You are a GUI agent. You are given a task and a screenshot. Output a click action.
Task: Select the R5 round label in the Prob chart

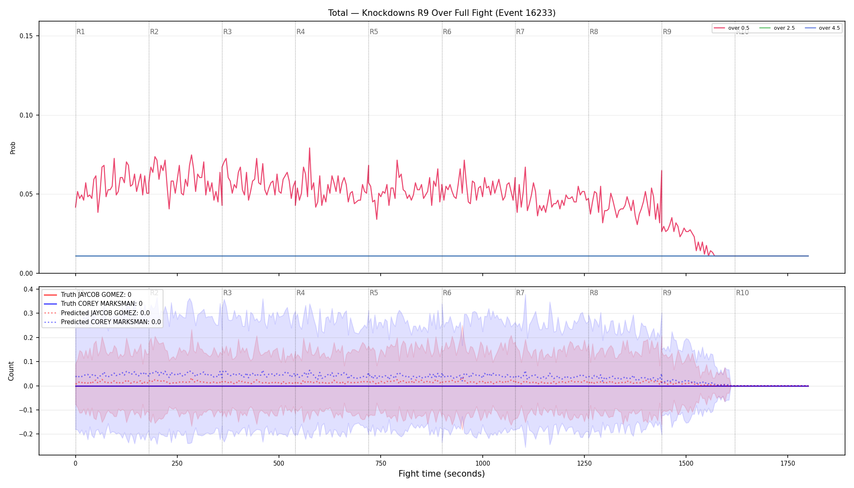374,32
